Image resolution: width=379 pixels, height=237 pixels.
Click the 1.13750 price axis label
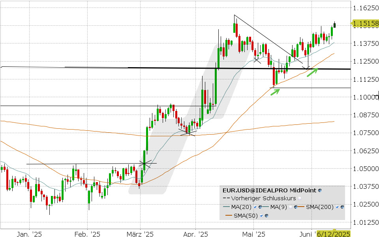click(366, 43)
